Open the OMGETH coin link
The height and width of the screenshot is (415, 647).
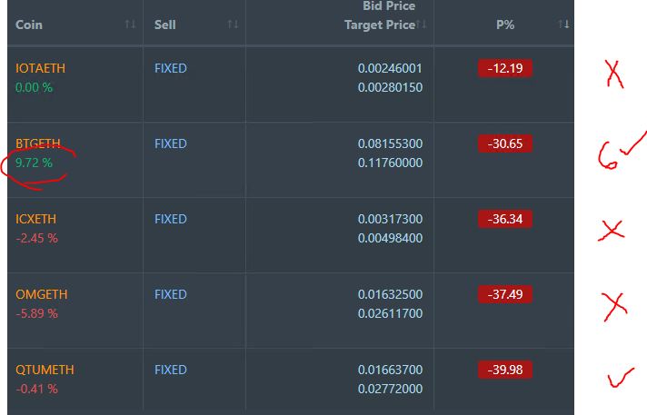click(42, 294)
